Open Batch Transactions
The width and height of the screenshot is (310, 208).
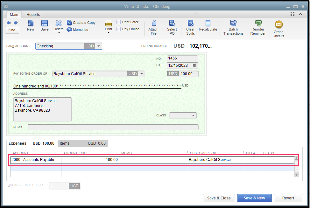(233, 27)
